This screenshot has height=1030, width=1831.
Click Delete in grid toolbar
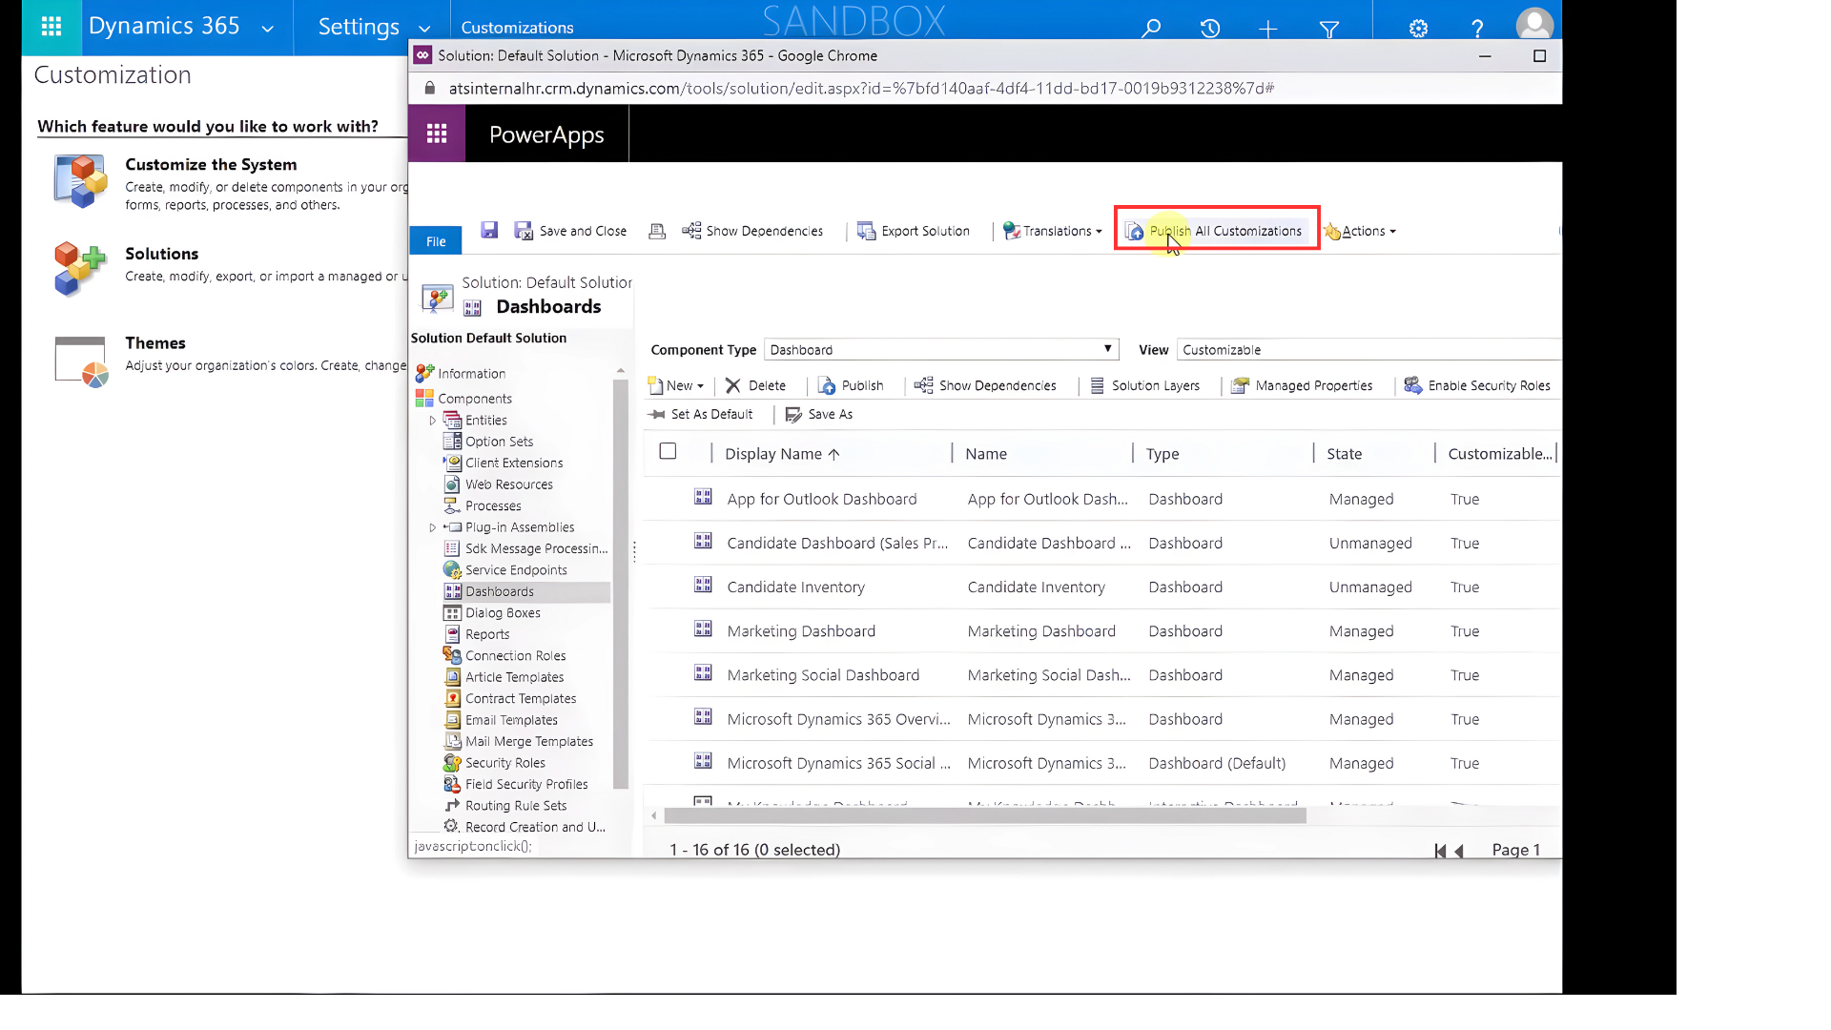[x=755, y=385]
